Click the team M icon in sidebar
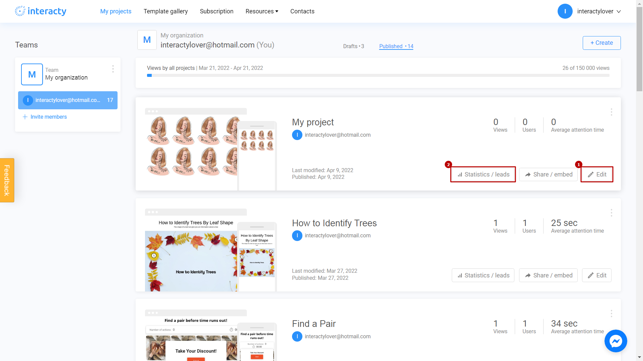The width and height of the screenshot is (643, 361). pos(32,74)
